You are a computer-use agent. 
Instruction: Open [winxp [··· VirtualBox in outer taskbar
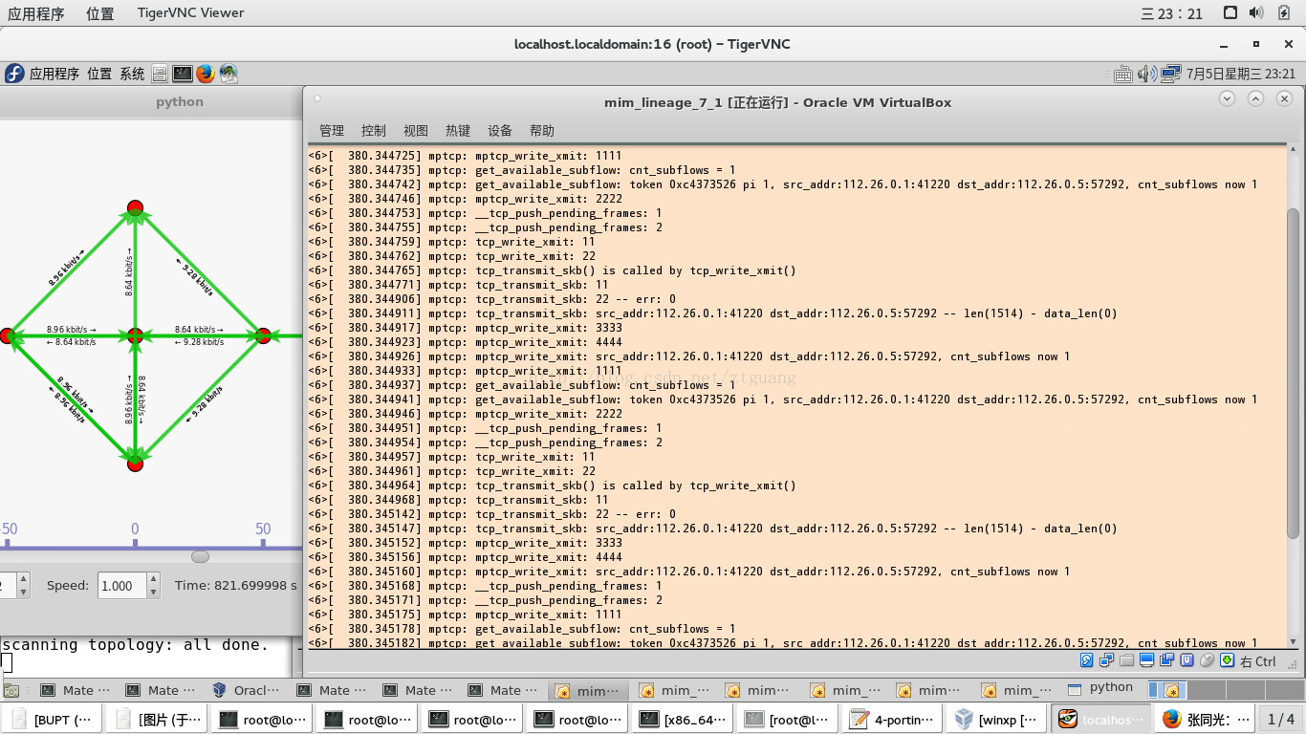click(998, 719)
